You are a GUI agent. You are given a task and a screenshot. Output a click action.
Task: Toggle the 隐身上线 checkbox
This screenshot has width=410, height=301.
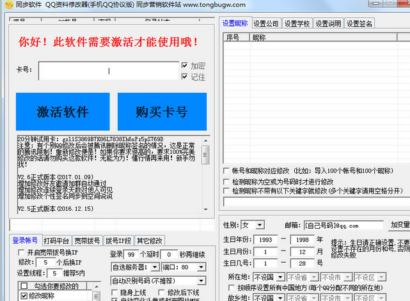[114, 292]
